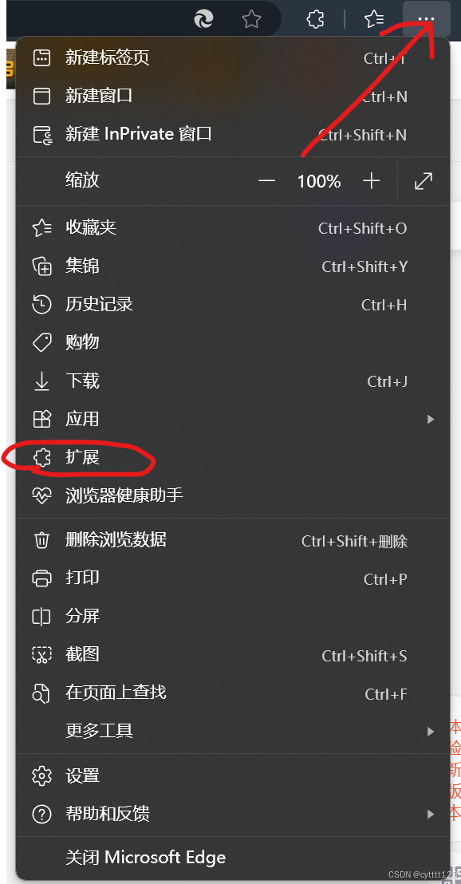The image size is (461, 884).
Task: Click the history clock icon
Action: point(42,305)
